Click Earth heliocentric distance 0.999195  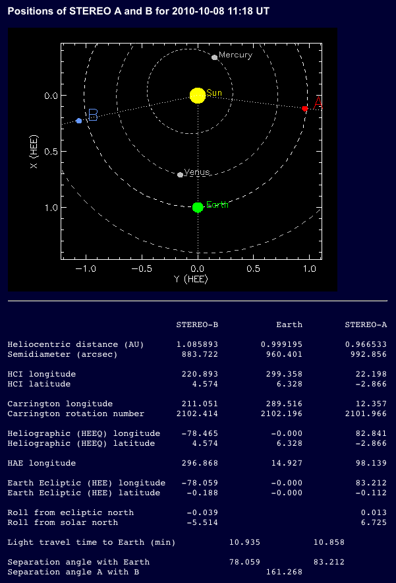point(281,344)
